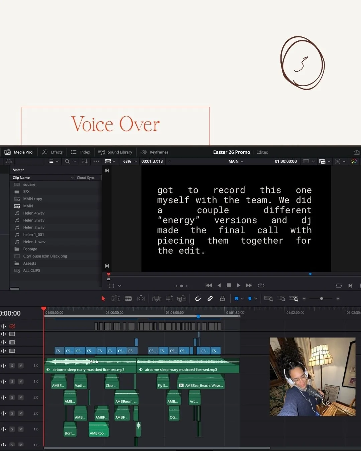Viewport: 361px width, 451px height.
Task: Jump to first frame in viewer
Action: pos(209,285)
